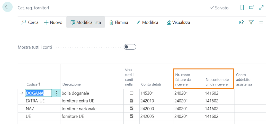
Task: Go back with the arrow button
Action: [x=7, y=7]
